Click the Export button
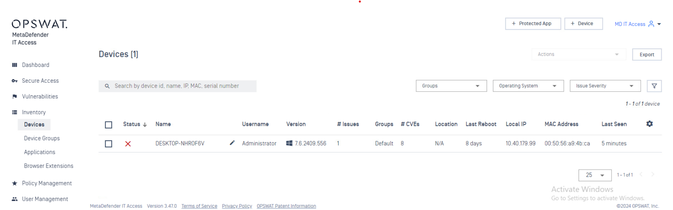 coord(647,55)
